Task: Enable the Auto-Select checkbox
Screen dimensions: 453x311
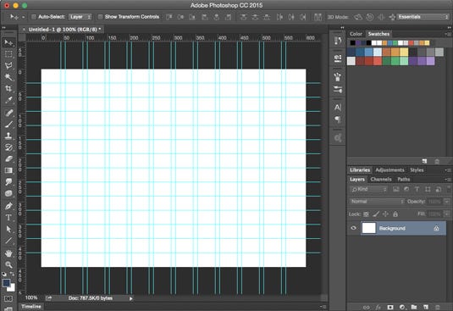Action: pos(34,17)
